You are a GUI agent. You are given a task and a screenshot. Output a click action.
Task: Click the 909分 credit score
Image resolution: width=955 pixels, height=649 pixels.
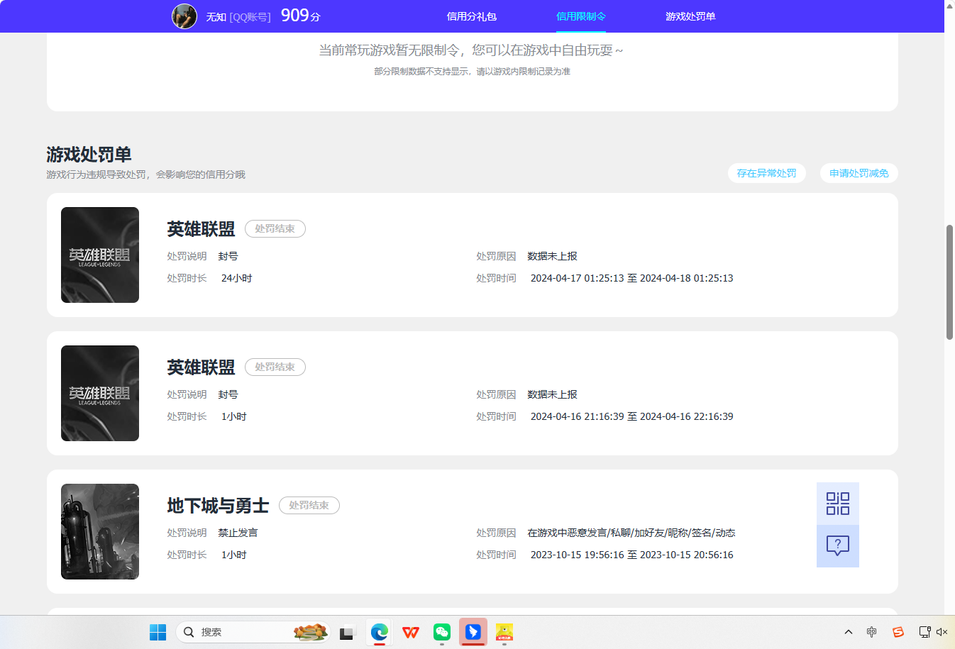pos(301,16)
